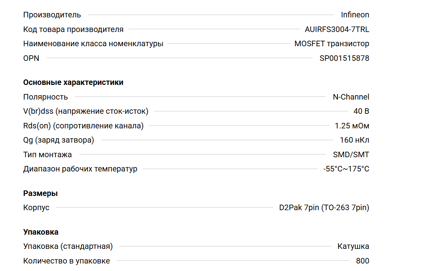The width and height of the screenshot is (434, 271).
Task: Click part number AUIRFS3004-7TRL
Action: click(x=337, y=29)
